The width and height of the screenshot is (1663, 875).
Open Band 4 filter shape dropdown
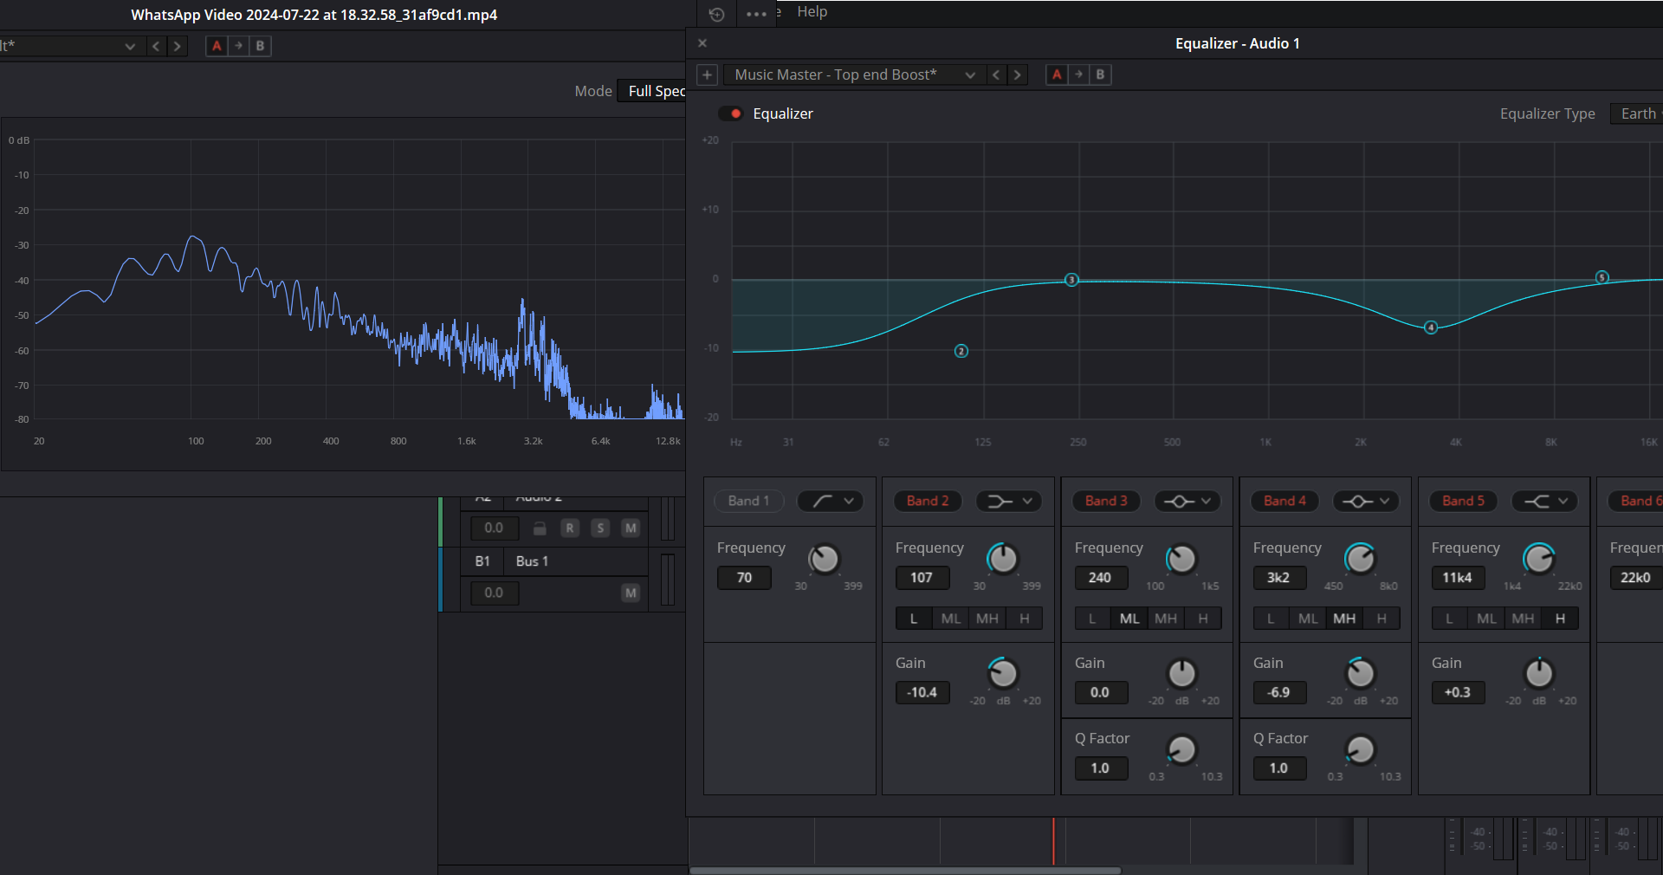pos(1365,501)
